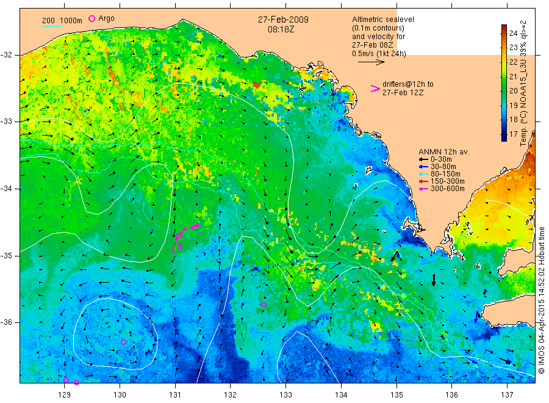This screenshot has width=549, height=403.
Task: Click the '0-30m' depth label
Action: [441, 159]
